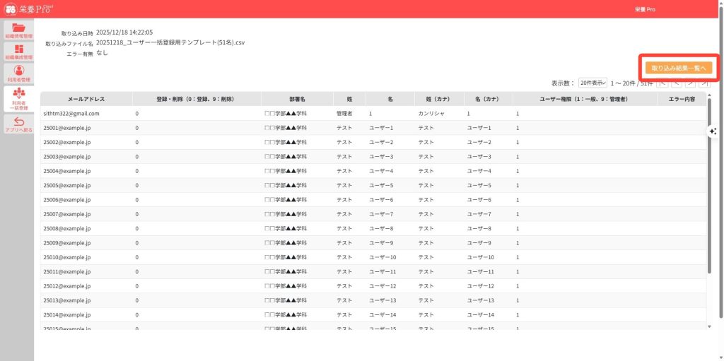Screen dimensions: 724x361
Task: Click the メールアドレス column header
Action: click(86, 99)
